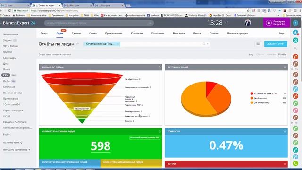This screenshot has height=170, width=302.
Task: Open 1С+Битрикс24 in left sidebar
Action: (11, 105)
